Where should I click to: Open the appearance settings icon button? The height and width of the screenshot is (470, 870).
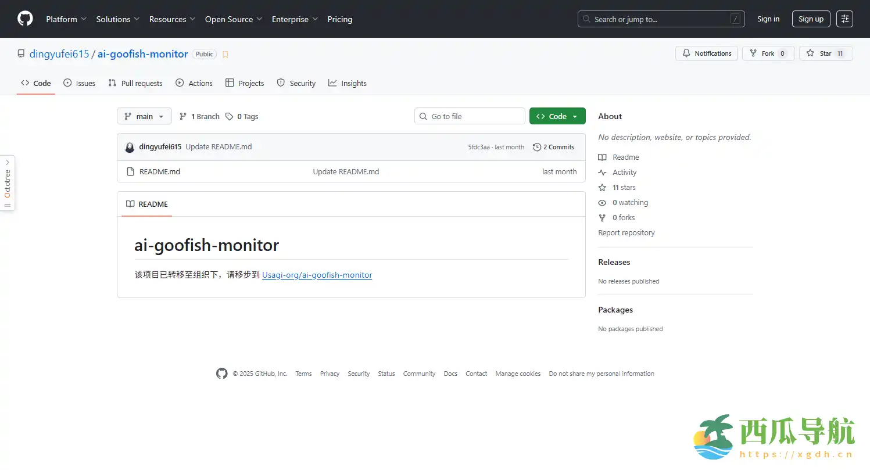(844, 19)
